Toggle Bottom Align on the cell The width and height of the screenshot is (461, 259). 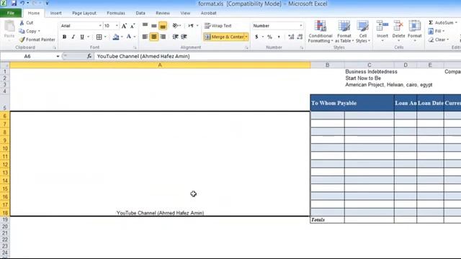pyautogui.click(x=163, y=26)
